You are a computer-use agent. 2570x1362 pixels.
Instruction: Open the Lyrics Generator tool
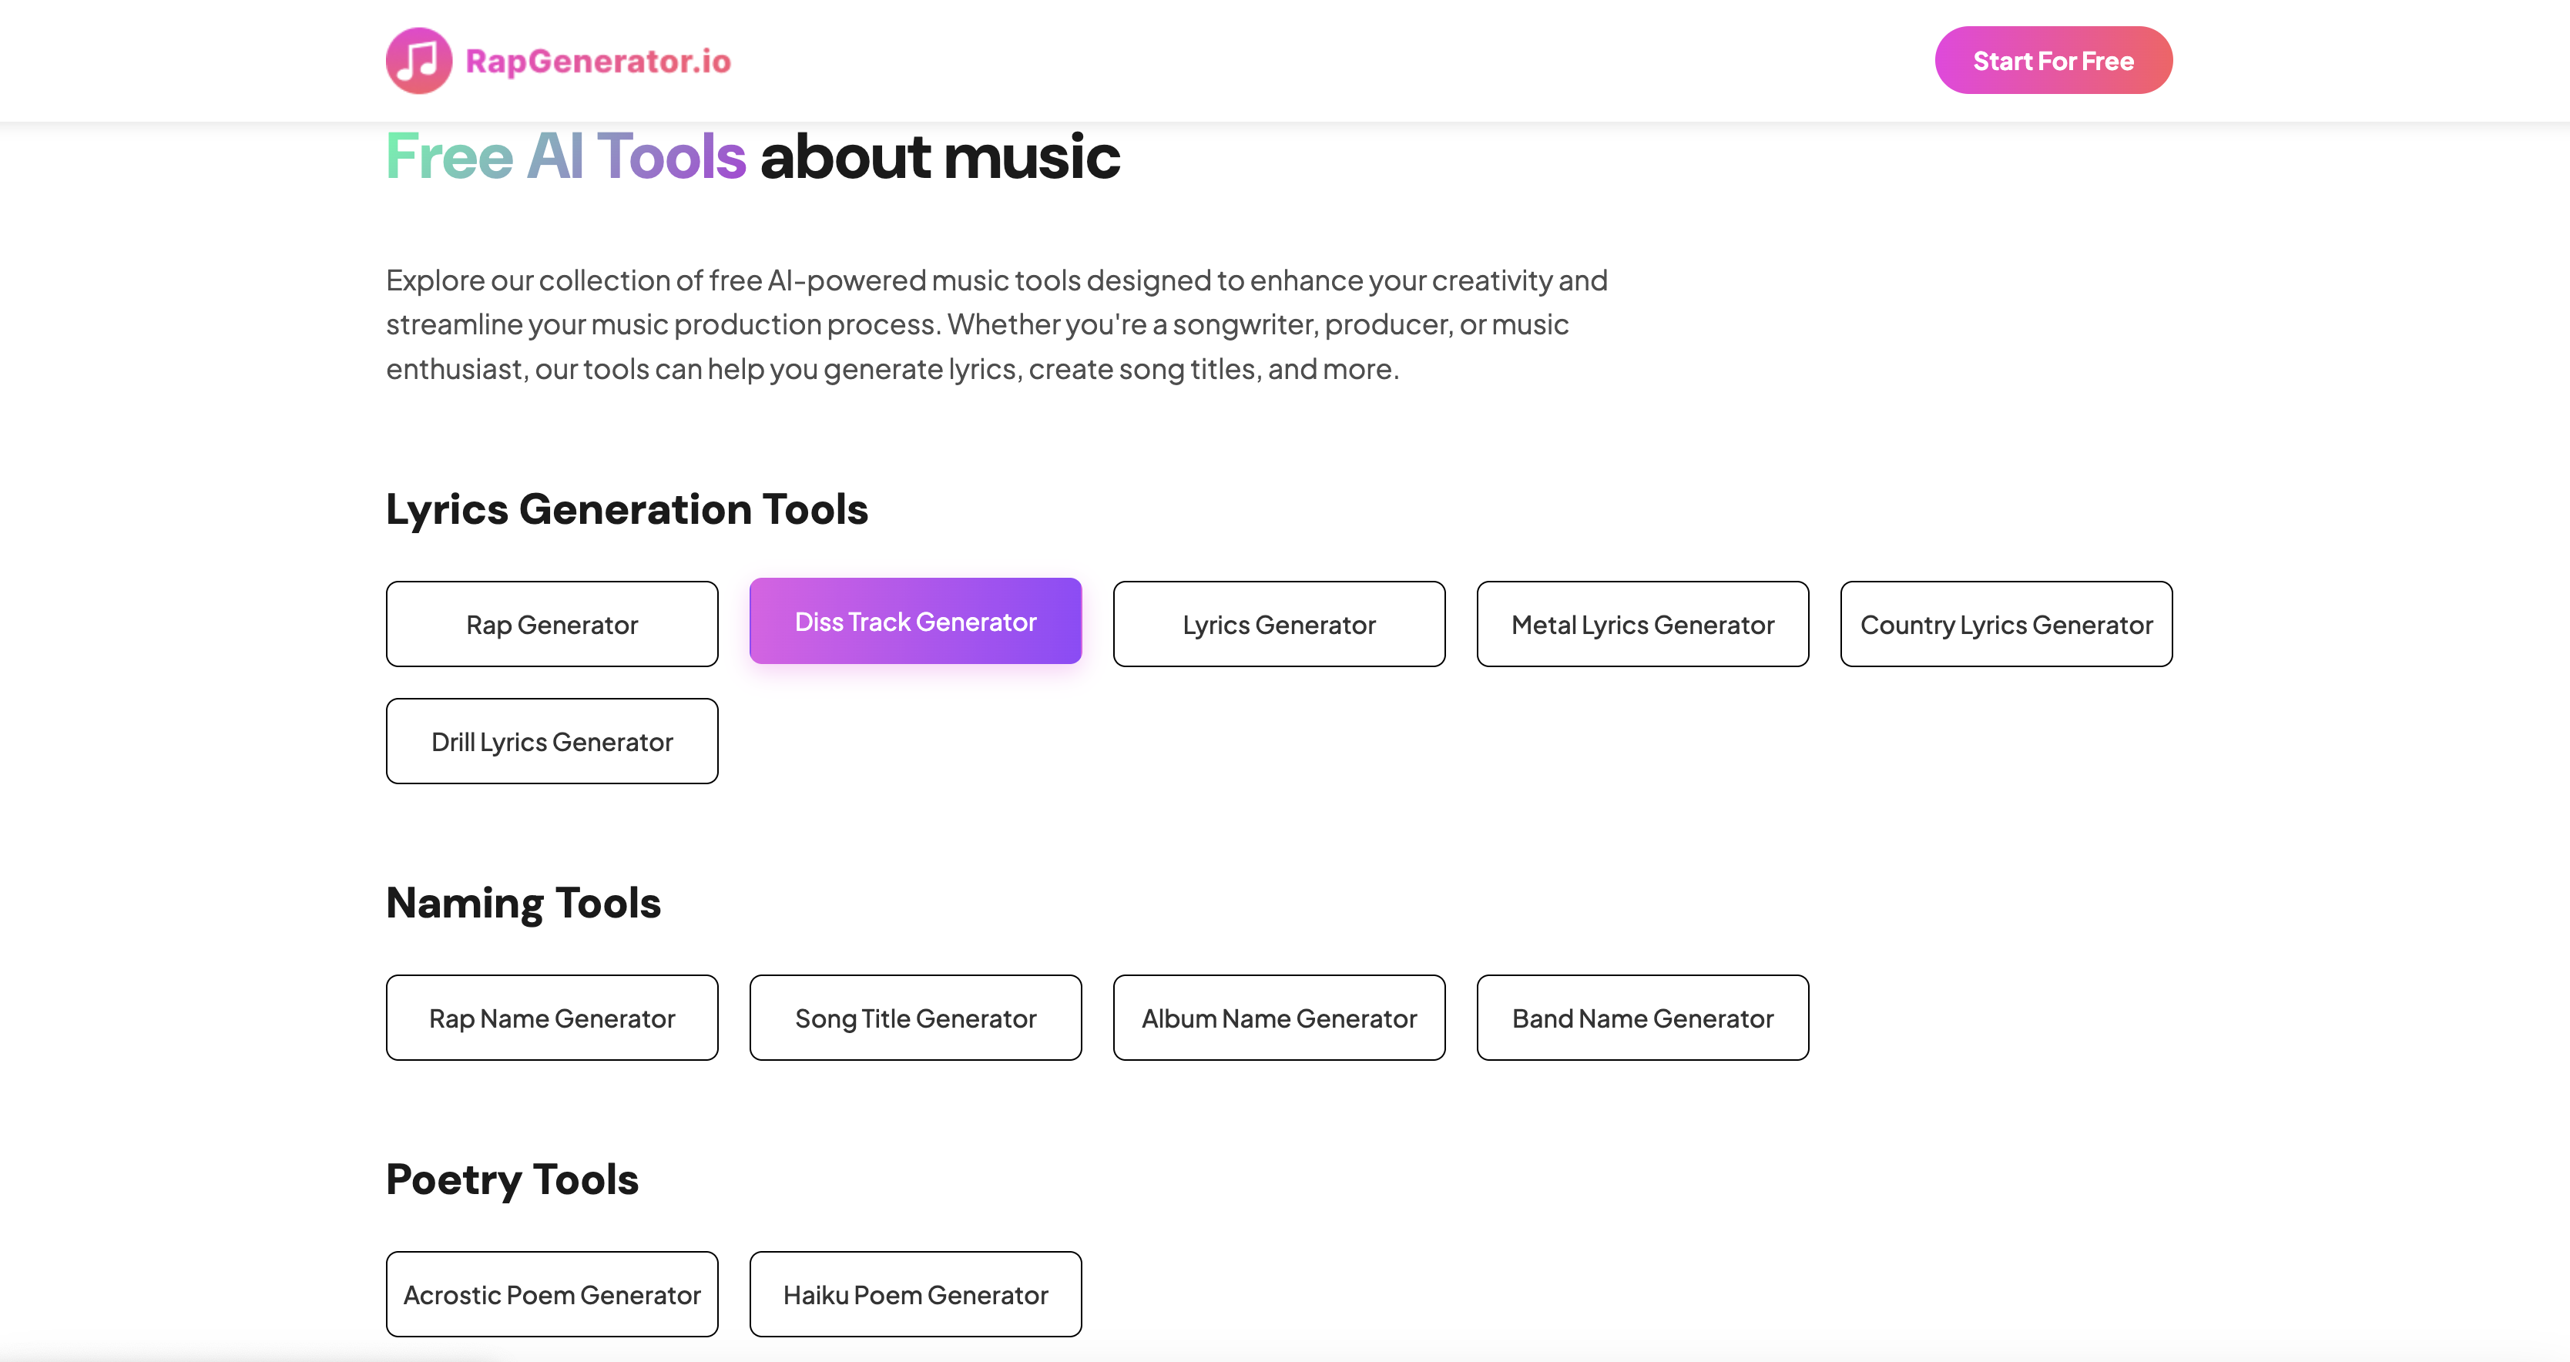[x=1279, y=624]
